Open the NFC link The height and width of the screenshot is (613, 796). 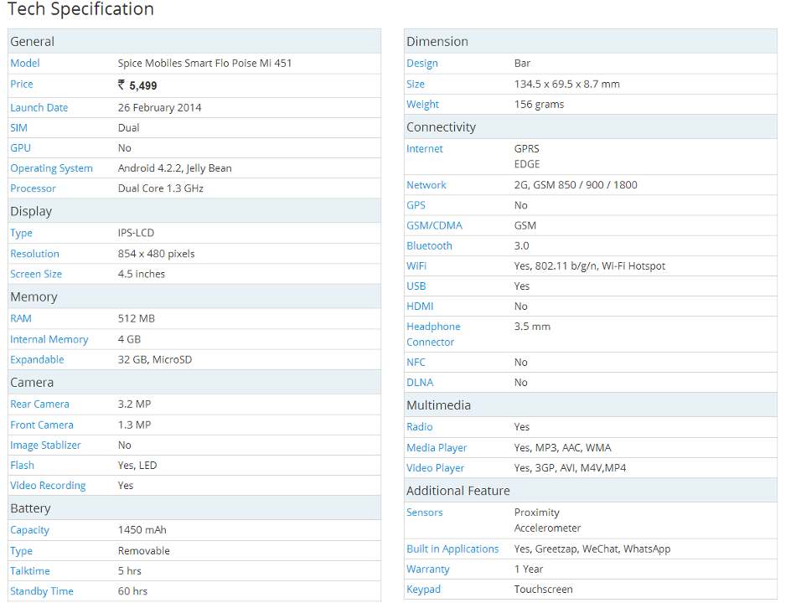[416, 363]
